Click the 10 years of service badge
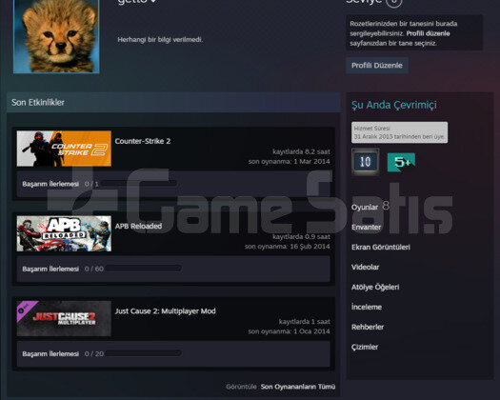The height and width of the screenshot is (400, 500). point(366,162)
